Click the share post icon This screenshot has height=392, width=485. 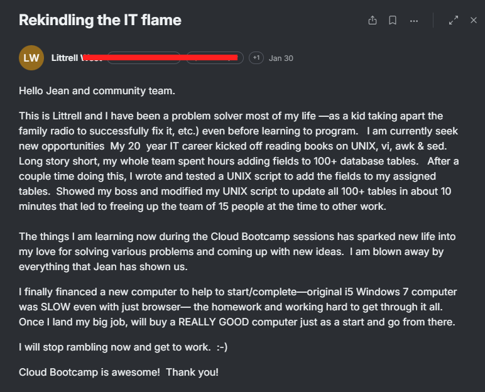(373, 21)
